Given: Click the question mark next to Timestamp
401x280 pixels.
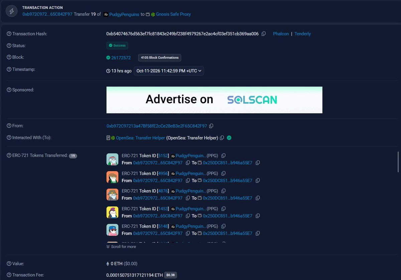Looking at the screenshot, I should coord(9,69).
